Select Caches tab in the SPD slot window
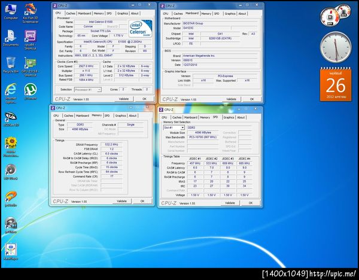359x280 pixels. (x=177, y=117)
